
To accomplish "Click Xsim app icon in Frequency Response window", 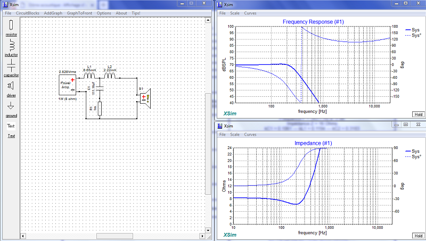I will coord(219,4).
